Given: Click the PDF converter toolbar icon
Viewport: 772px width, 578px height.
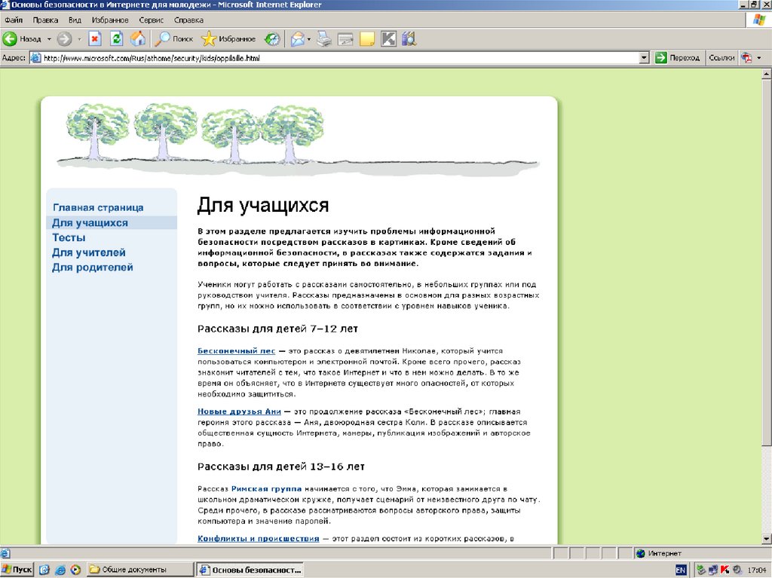Looking at the screenshot, I should (747, 58).
